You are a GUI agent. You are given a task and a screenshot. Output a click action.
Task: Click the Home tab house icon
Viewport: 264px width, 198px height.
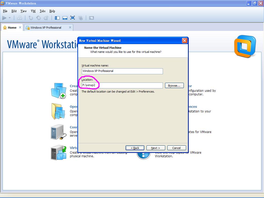(x=5, y=27)
